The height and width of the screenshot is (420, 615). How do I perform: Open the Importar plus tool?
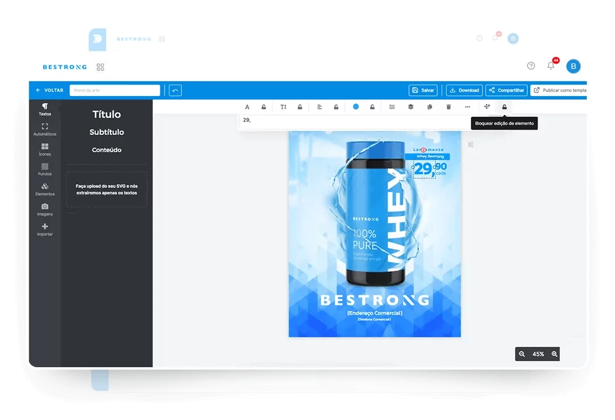pyautogui.click(x=44, y=229)
